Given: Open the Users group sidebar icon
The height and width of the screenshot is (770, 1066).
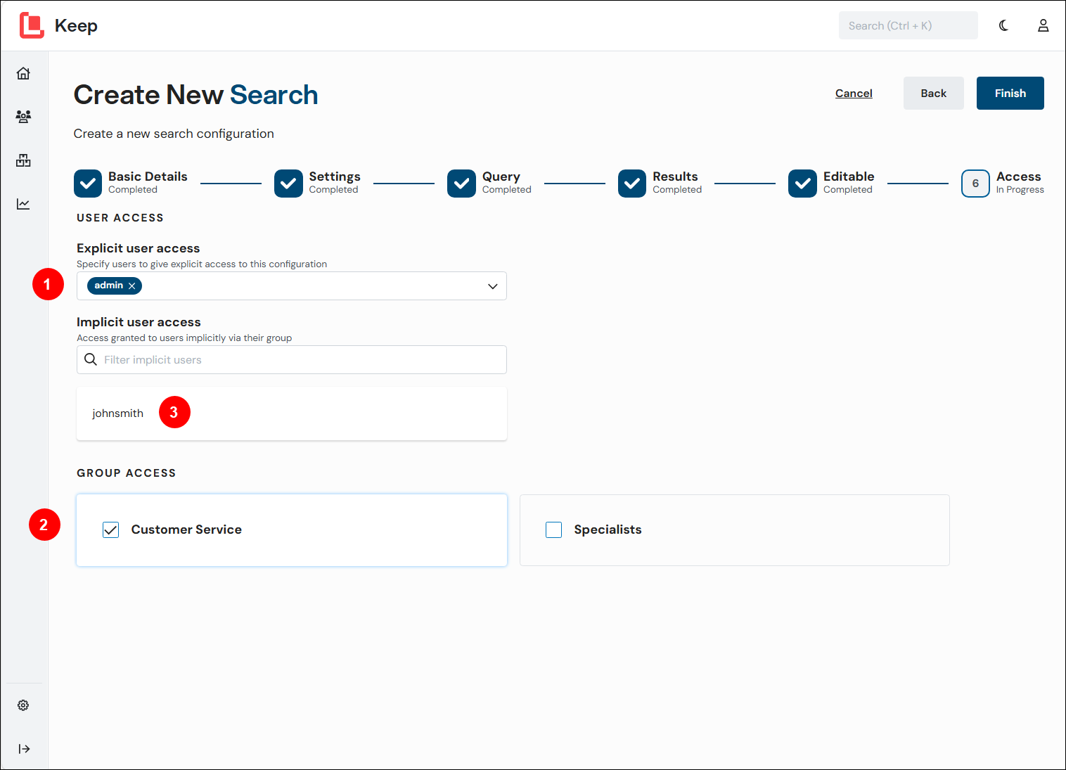Looking at the screenshot, I should [x=23, y=117].
